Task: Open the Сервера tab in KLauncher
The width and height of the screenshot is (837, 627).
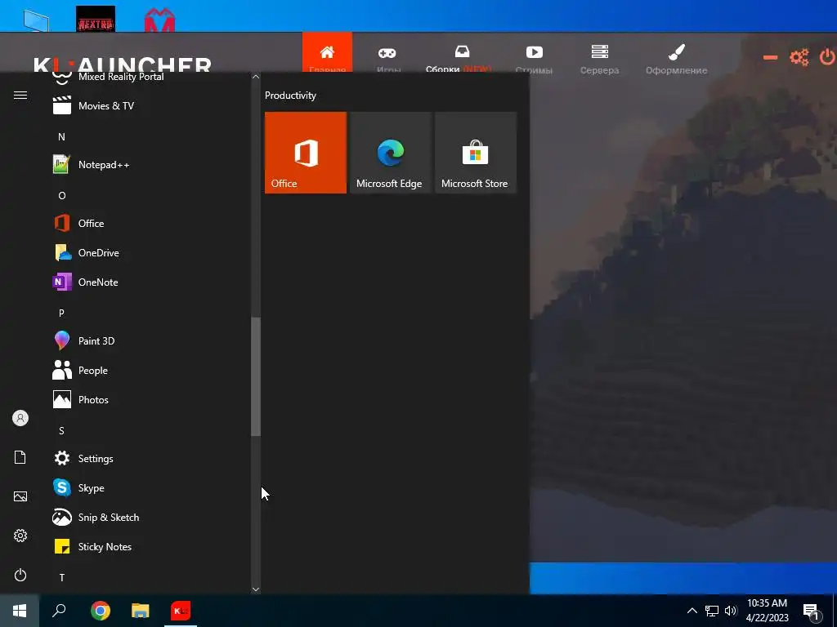Action: 599,60
